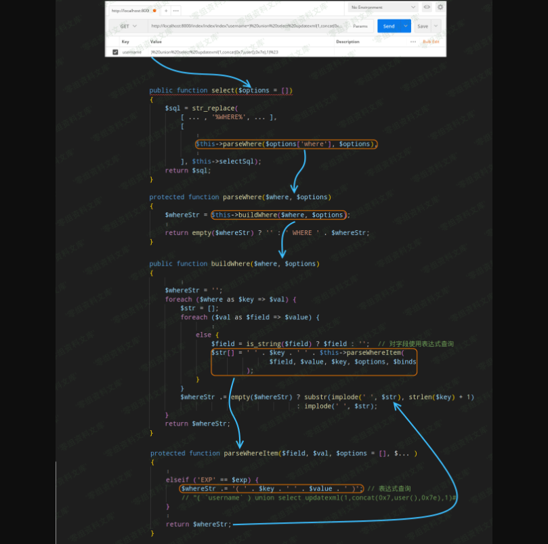Click the params table three-dots options icon
This screenshot has width=548, height=544.
[x=413, y=41]
